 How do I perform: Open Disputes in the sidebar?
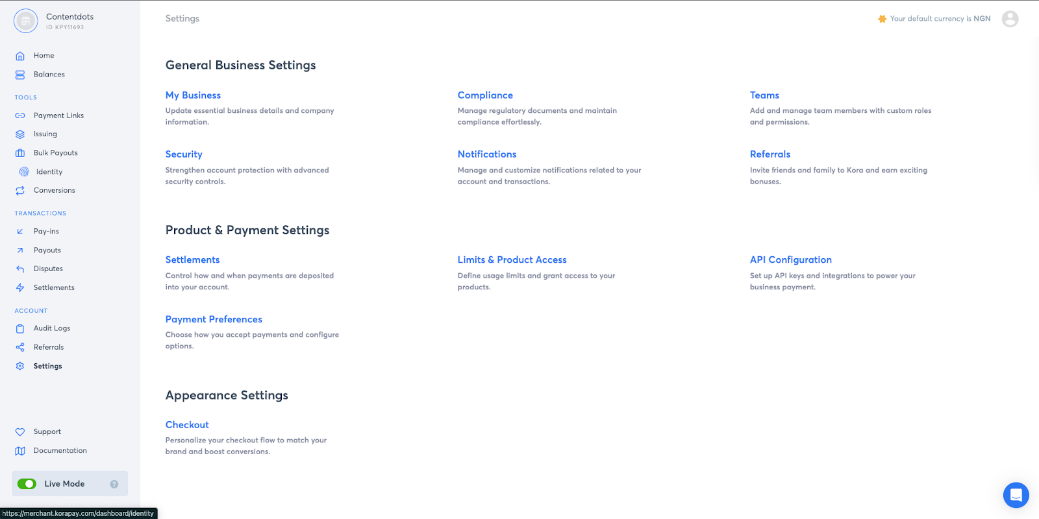(48, 269)
